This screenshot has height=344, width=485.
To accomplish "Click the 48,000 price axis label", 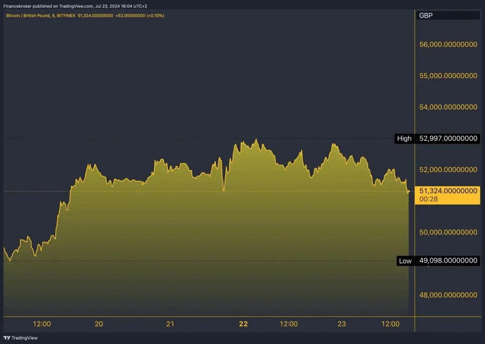I will pos(448,295).
